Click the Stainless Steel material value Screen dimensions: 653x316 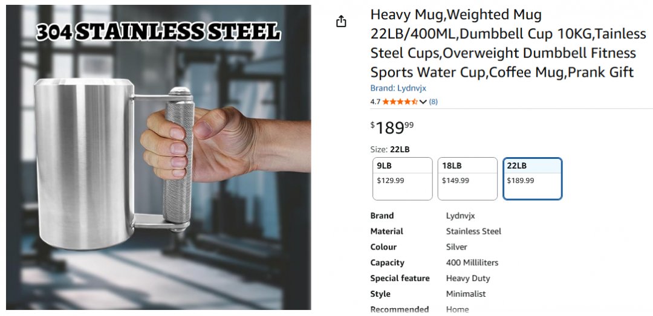click(473, 231)
